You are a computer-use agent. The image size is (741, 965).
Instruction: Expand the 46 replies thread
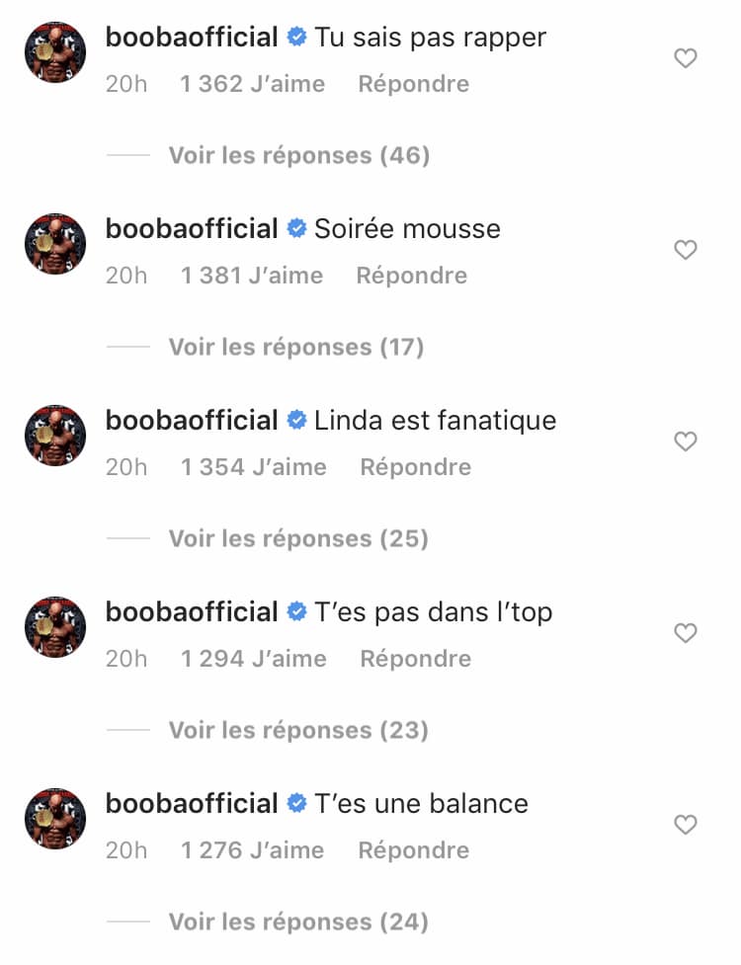tap(298, 155)
